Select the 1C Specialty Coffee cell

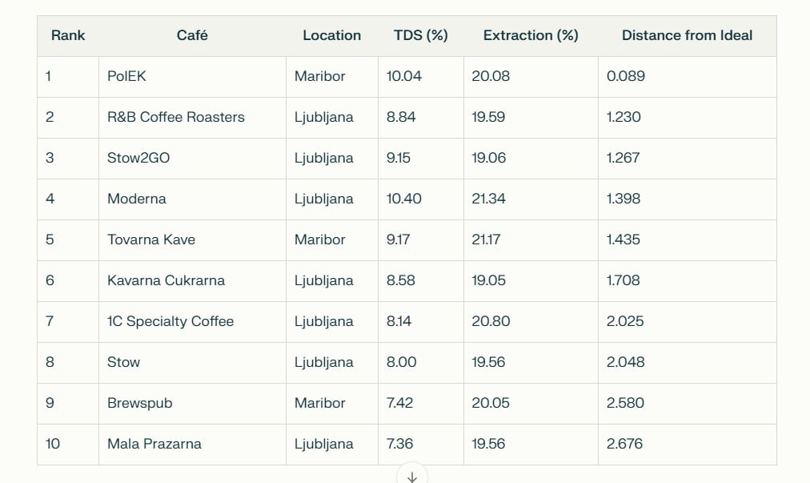click(x=170, y=322)
